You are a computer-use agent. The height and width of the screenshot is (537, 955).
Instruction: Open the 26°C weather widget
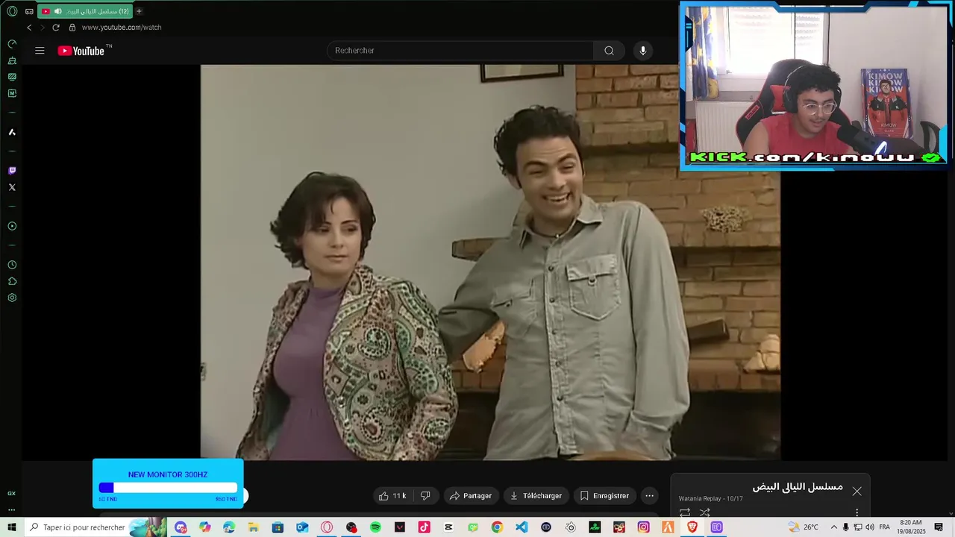(804, 527)
